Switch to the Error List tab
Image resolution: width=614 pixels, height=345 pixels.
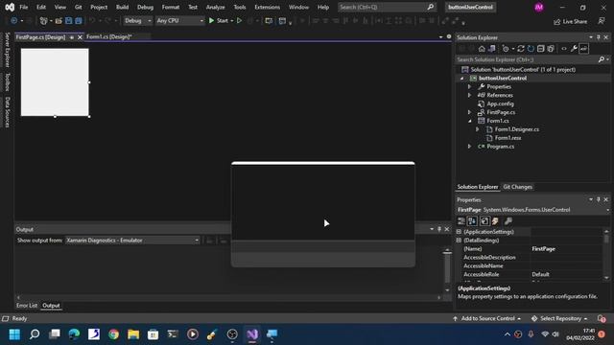click(x=27, y=306)
